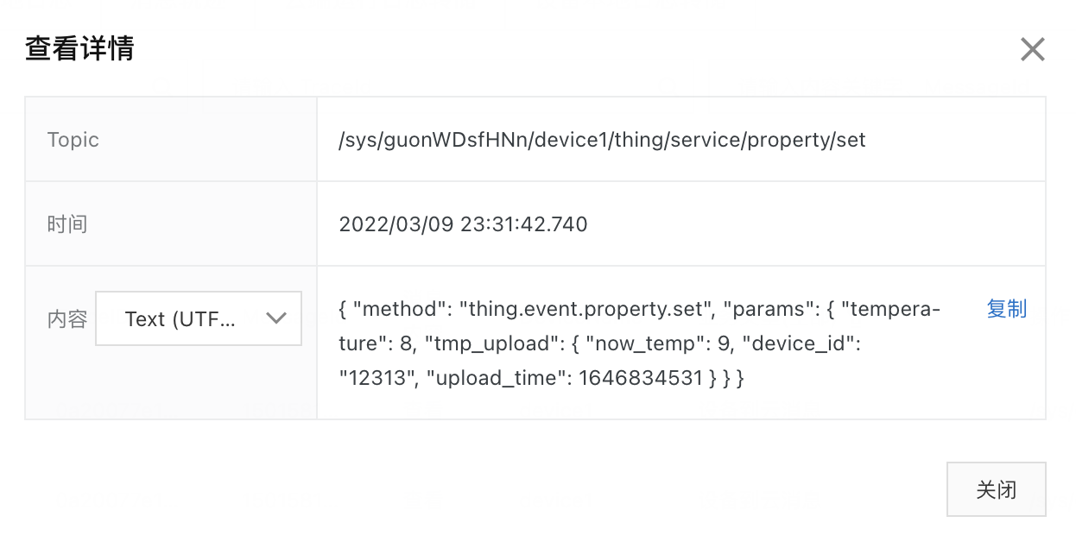Click the Topic path /sys/guonWDsfHNn/device1 value

(x=602, y=140)
